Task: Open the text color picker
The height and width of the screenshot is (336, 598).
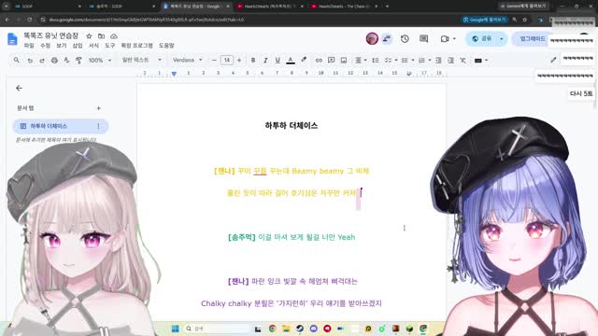Action: tap(291, 60)
